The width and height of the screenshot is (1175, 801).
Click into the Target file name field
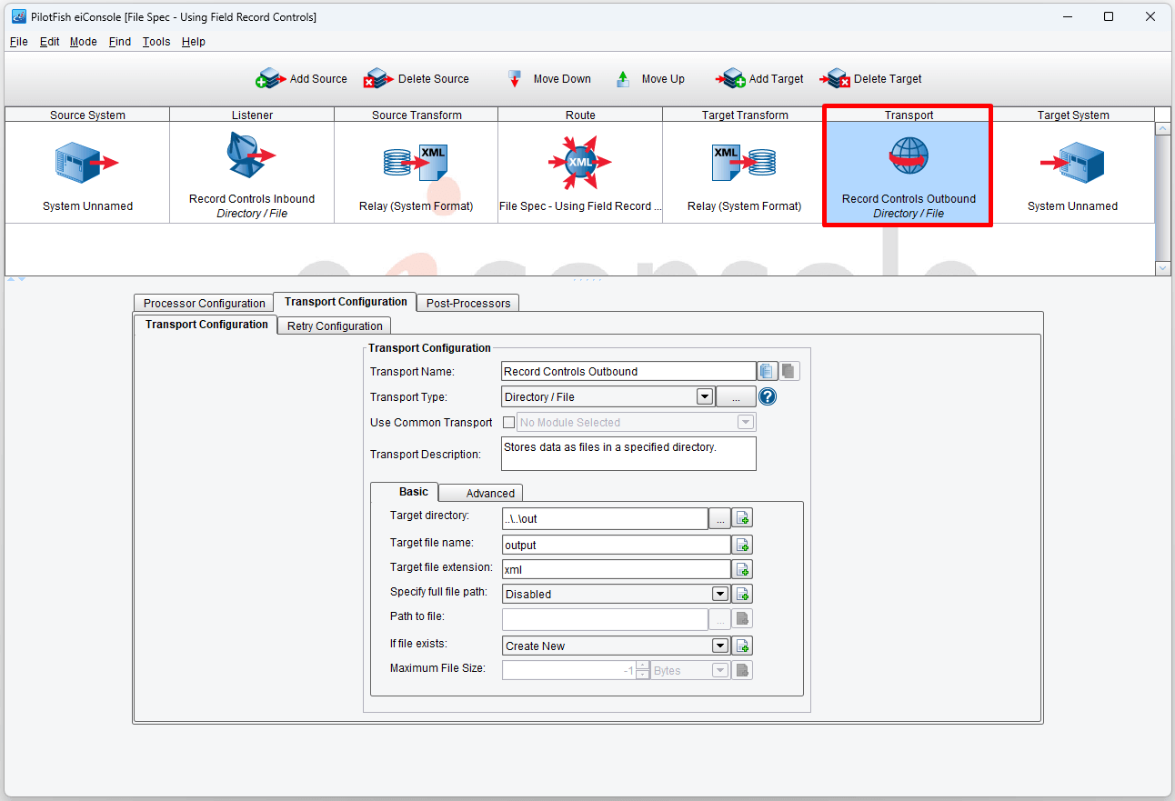point(617,545)
